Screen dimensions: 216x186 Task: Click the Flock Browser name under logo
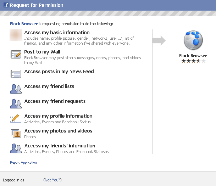193,56
